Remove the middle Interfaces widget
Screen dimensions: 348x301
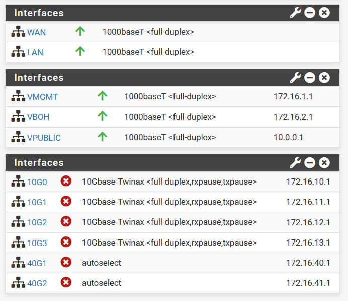(x=324, y=77)
